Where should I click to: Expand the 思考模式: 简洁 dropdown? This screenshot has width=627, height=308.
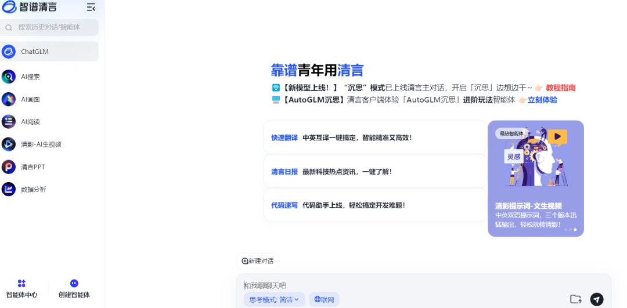point(274,300)
